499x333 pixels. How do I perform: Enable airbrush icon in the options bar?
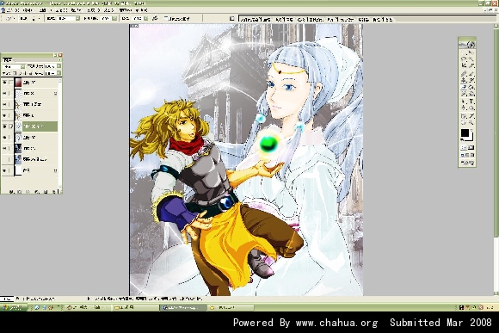154,18
